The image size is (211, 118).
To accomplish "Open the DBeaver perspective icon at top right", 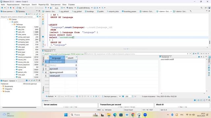I will pyautogui.click(x=209, y=8).
